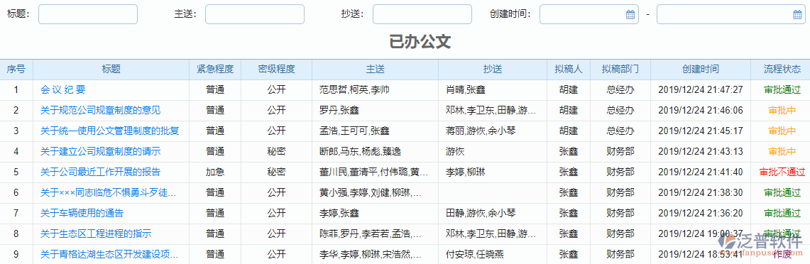Click timestamp 2019/12/24 21:47:27
Screen dimensions: 810x264
pos(701,90)
